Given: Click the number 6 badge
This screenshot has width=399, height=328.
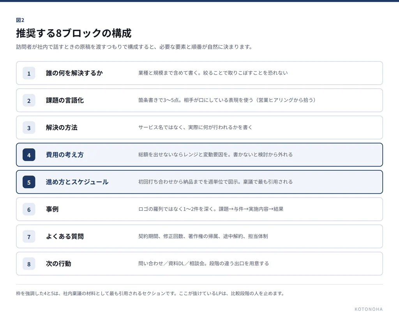Looking at the screenshot, I should [29, 209].
